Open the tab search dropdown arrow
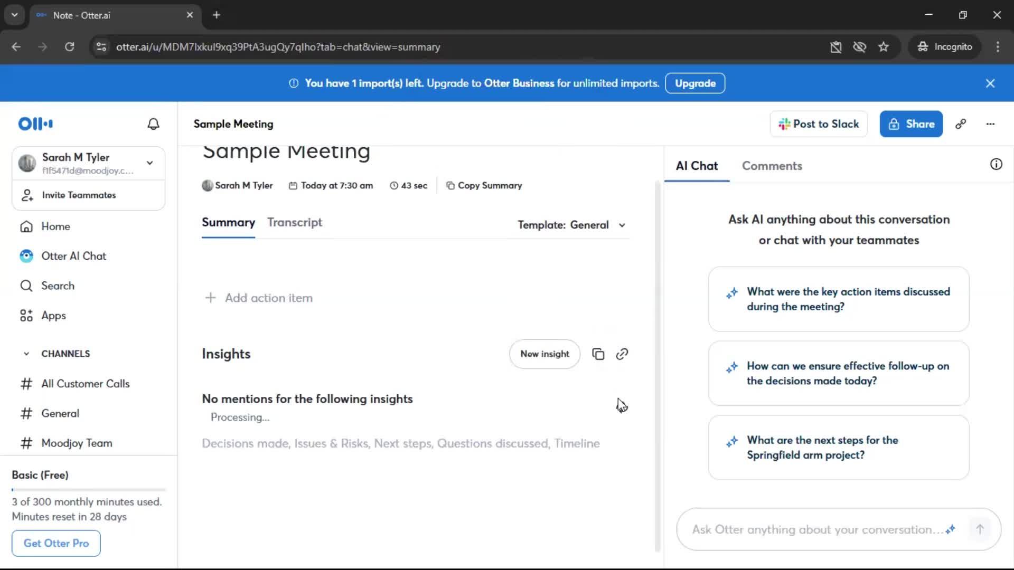This screenshot has height=570, width=1014. click(x=14, y=15)
